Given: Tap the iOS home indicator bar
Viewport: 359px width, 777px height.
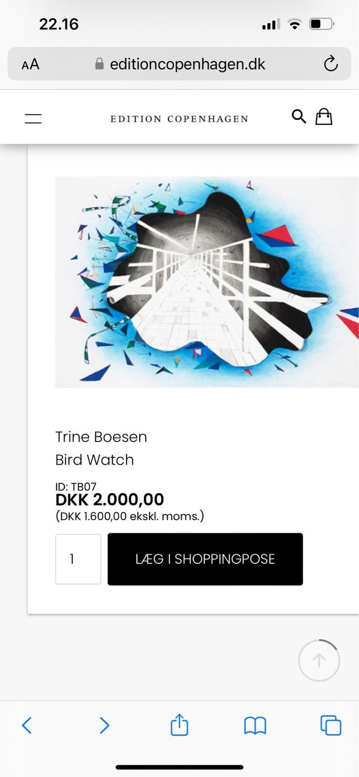Looking at the screenshot, I should 179,767.
